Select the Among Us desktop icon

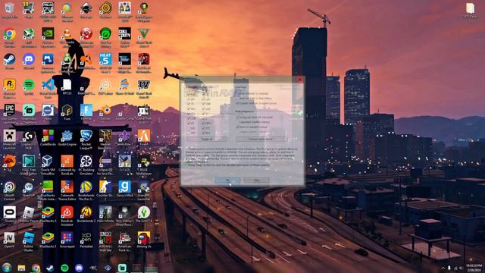(x=143, y=240)
